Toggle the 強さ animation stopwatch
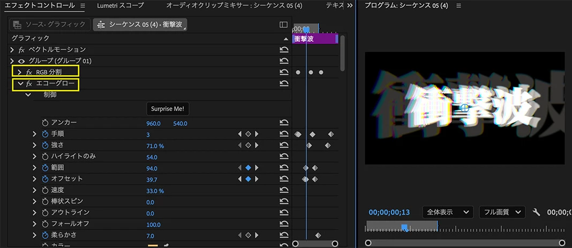This screenshot has height=248, width=572. click(x=45, y=146)
